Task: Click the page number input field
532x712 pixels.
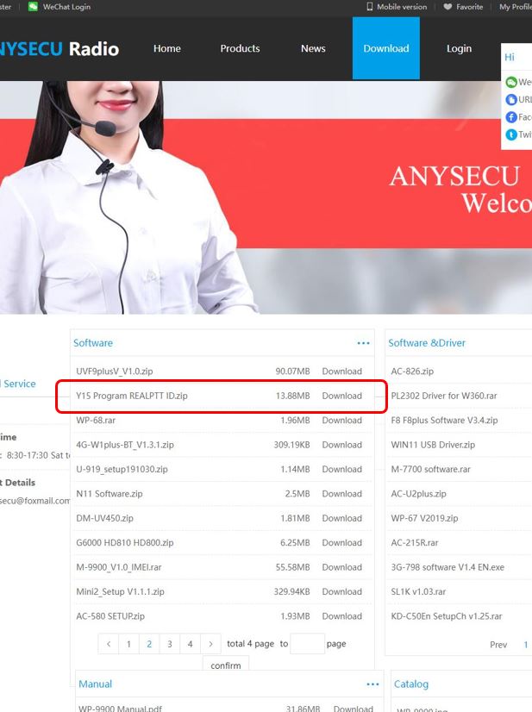Action: click(307, 644)
